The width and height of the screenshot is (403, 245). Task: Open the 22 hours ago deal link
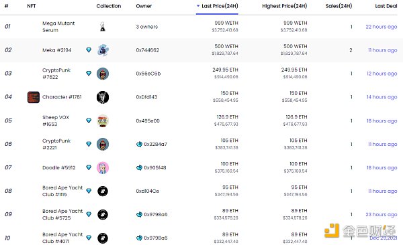coord(382,27)
